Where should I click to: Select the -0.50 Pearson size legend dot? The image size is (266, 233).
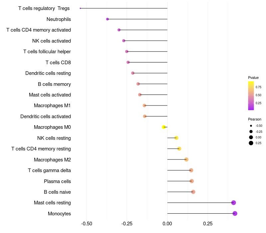point(251,126)
